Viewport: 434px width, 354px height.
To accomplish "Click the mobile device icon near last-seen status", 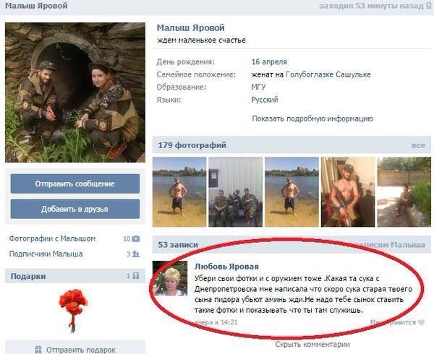I will (x=428, y=6).
